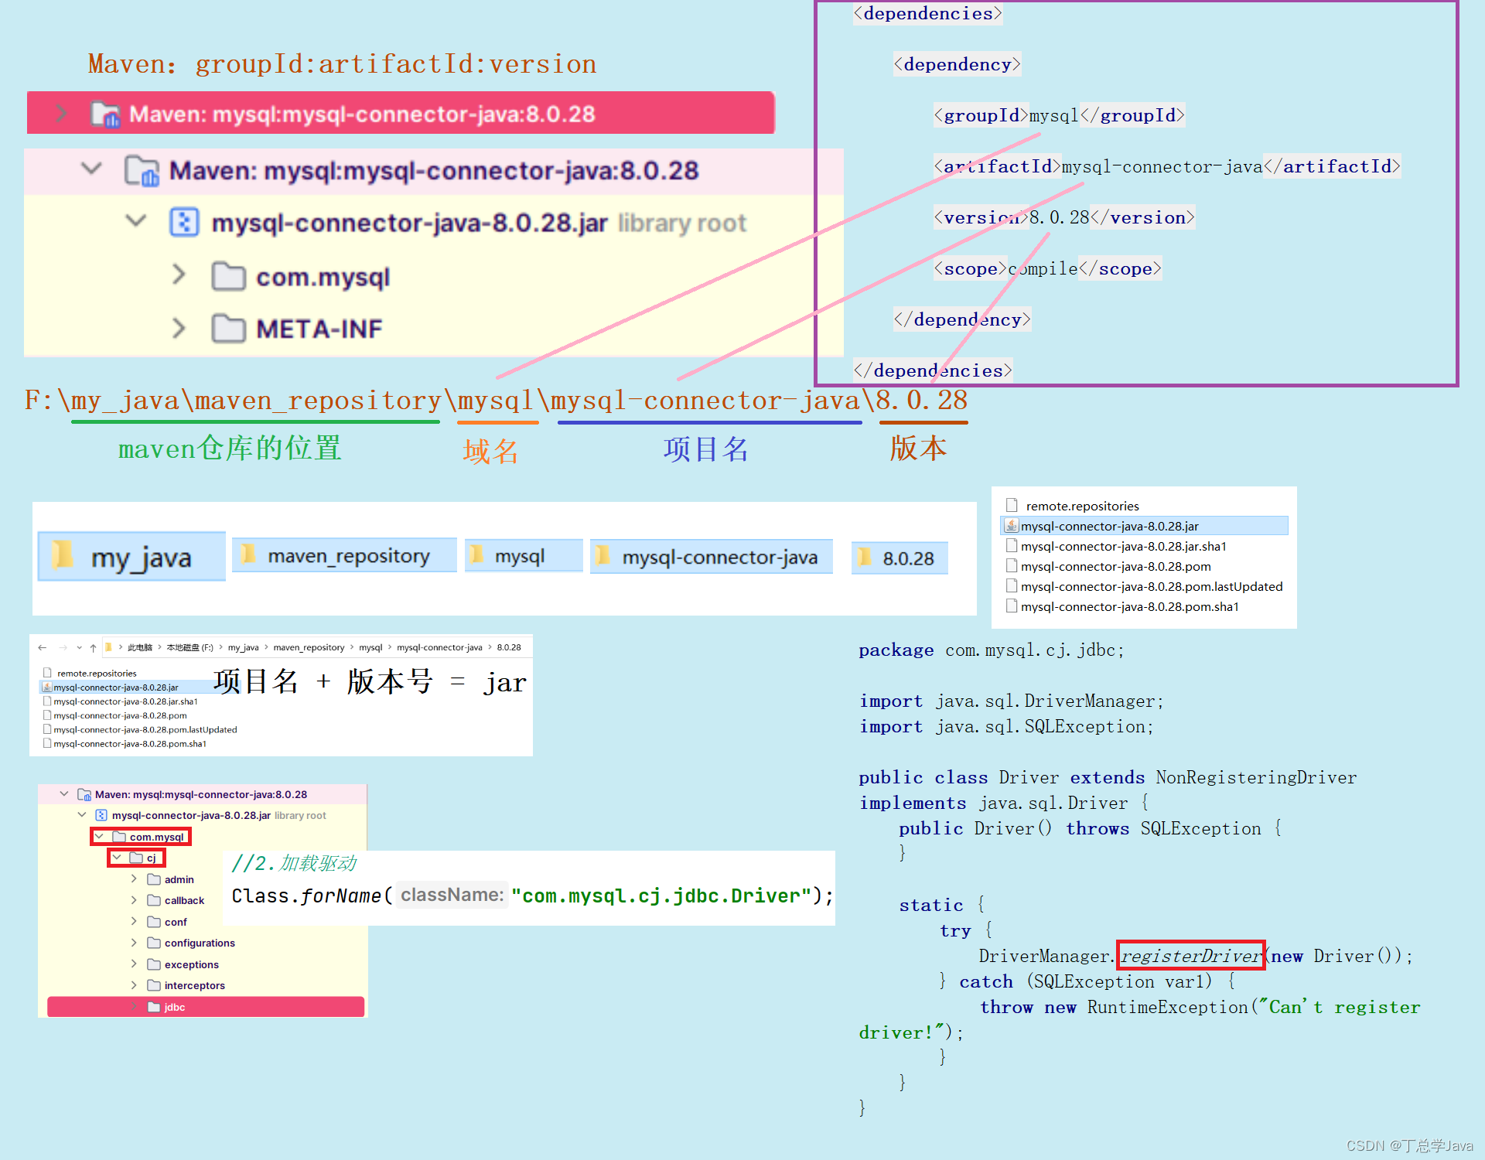The width and height of the screenshot is (1485, 1160).
Task: Click the large mysql-connector-java-8.0.28.jar library root icon
Action: [184, 223]
